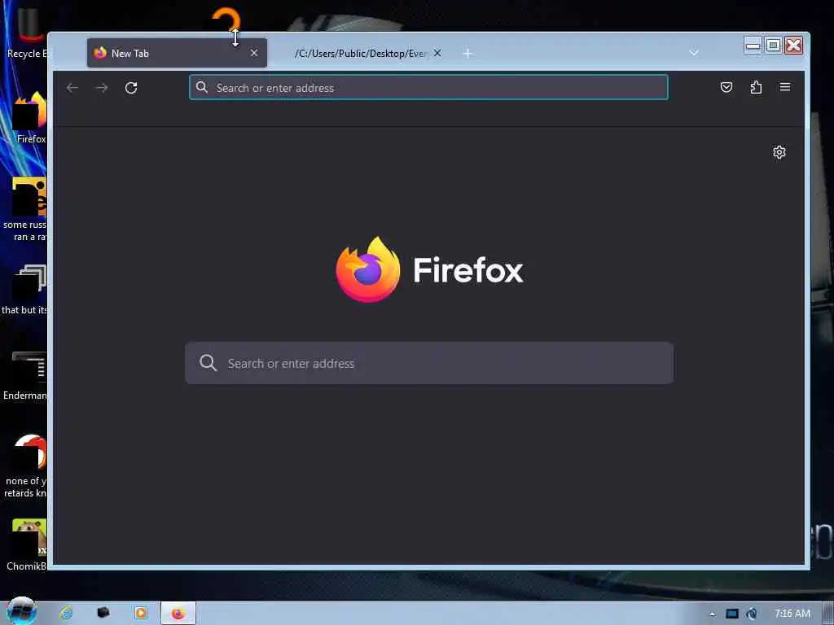Reload the current page
Viewport: 834px width, 625px height.
pyautogui.click(x=131, y=88)
